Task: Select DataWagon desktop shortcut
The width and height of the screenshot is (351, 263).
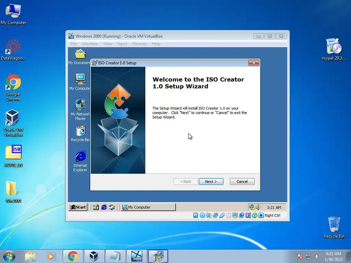Action: pyautogui.click(x=13, y=50)
